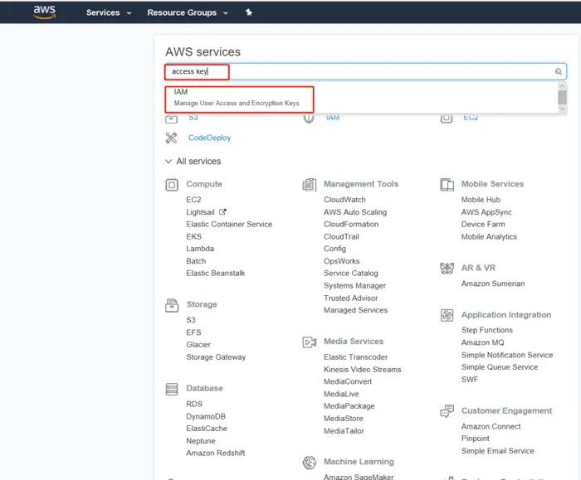Open the Resource Groups dropdown
Image resolution: width=581 pixels, height=480 pixels.
tap(187, 13)
